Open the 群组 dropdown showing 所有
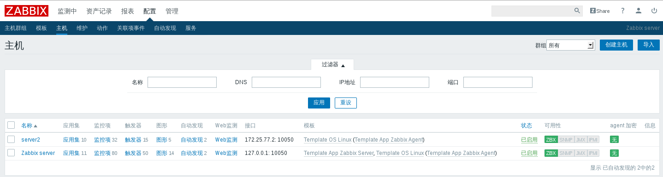Screen dimensions: 663x177 [570, 45]
